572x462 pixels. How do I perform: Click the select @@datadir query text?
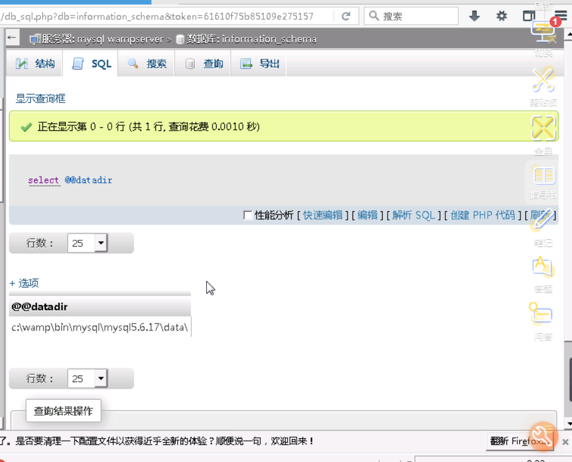coord(70,180)
